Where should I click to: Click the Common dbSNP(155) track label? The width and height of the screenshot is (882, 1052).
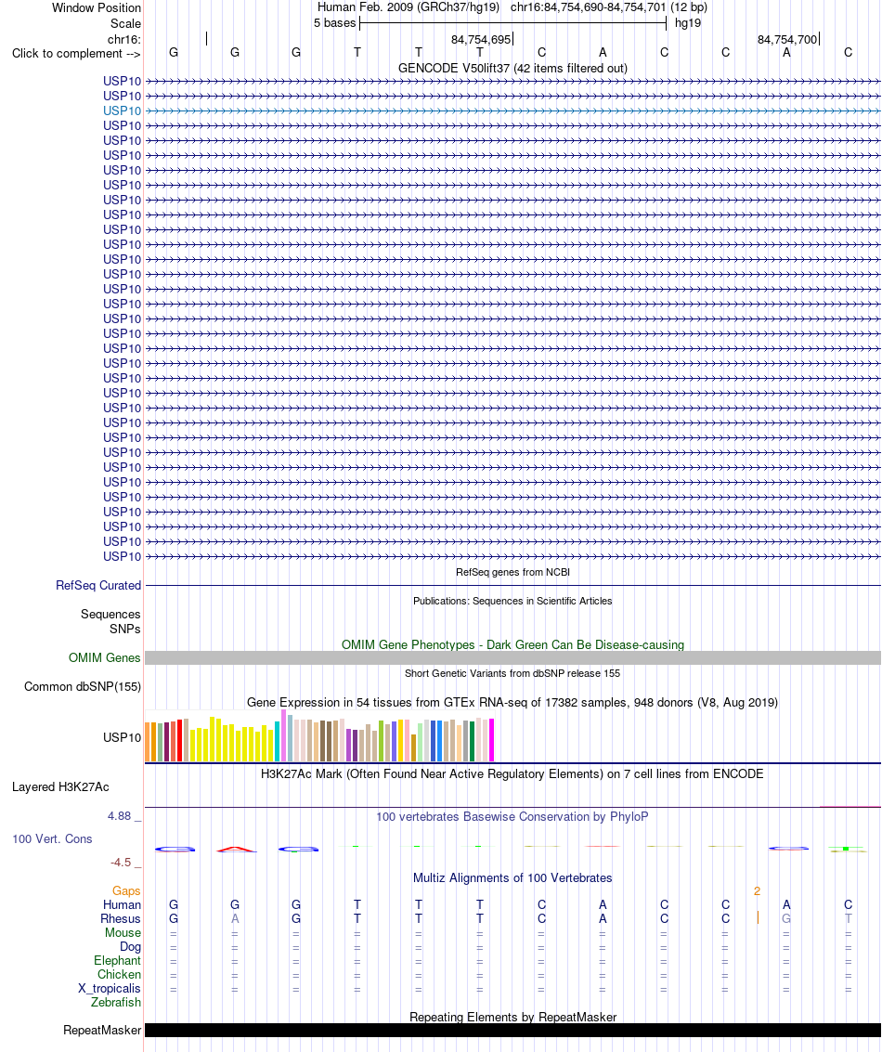83,686
